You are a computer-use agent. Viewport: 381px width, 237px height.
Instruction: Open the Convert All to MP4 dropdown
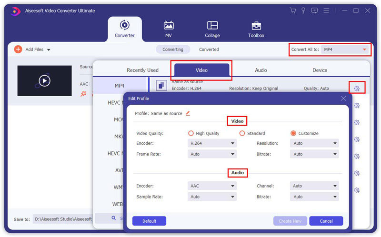pos(345,49)
